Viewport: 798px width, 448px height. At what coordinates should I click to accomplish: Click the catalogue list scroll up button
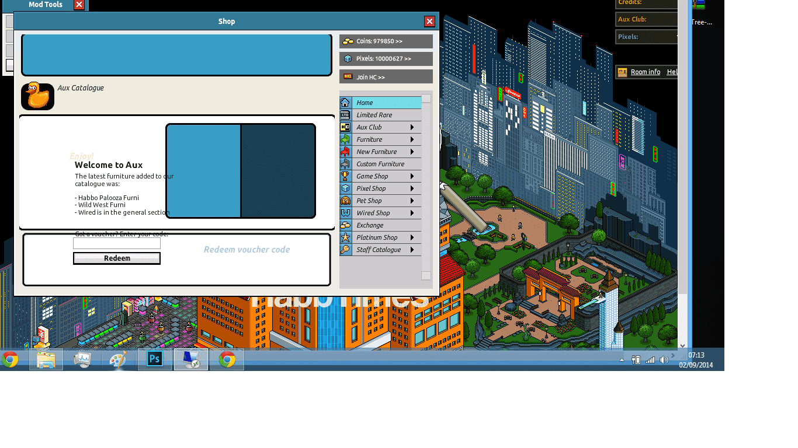pyautogui.click(x=426, y=99)
